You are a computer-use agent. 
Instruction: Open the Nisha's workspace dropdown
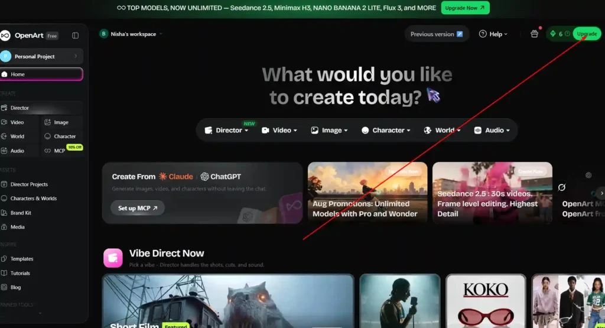131,34
